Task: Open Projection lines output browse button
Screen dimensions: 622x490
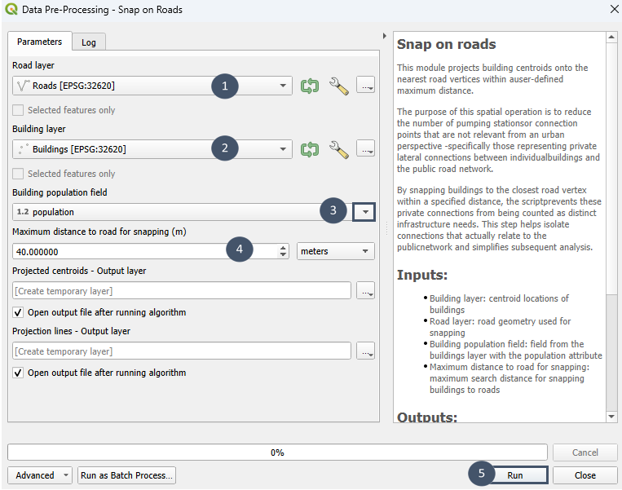Action: point(366,351)
